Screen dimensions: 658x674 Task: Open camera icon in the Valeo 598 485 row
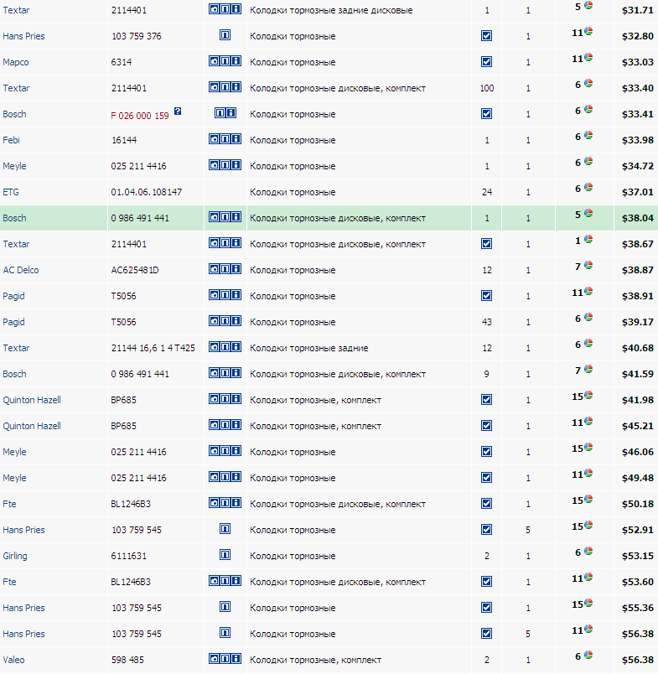(x=214, y=659)
